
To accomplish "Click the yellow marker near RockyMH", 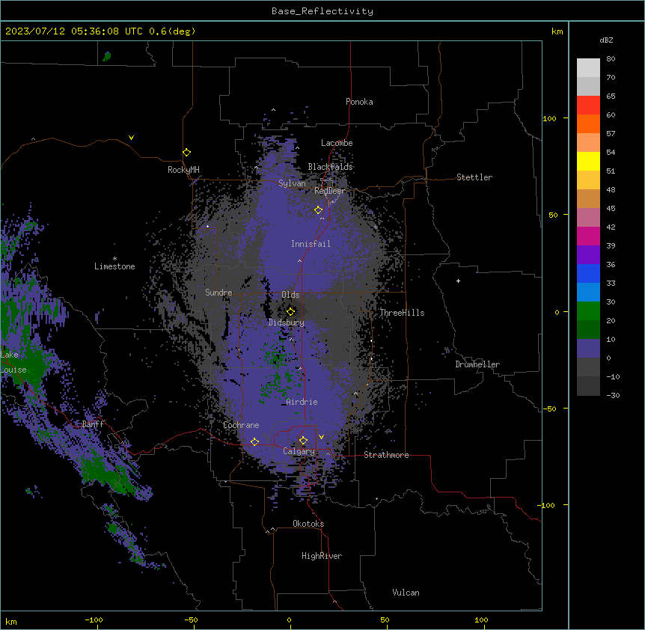I will [187, 152].
